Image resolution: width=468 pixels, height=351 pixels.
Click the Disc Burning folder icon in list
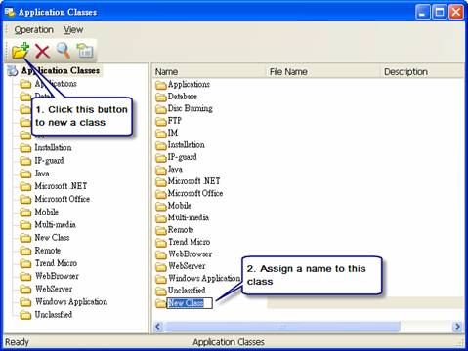(x=161, y=109)
